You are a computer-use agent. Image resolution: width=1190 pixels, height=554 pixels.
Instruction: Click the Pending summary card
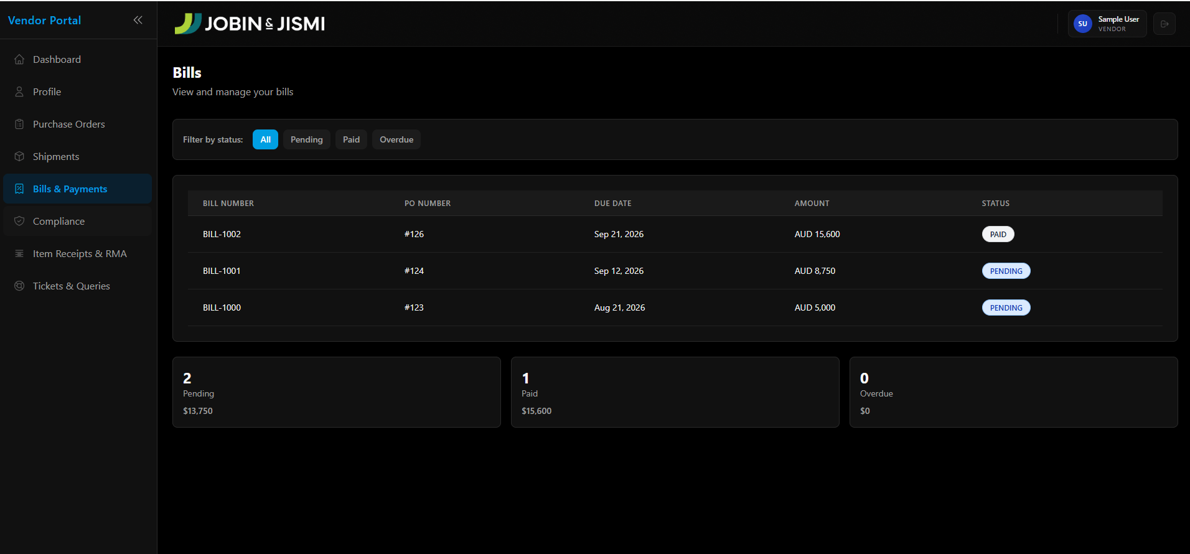[337, 392]
